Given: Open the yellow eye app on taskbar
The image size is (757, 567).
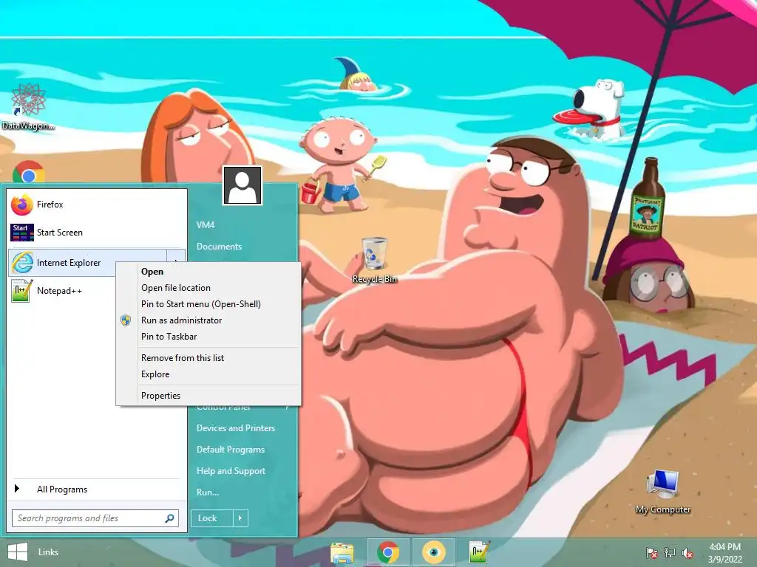Looking at the screenshot, I should click(x=433, y=552).
